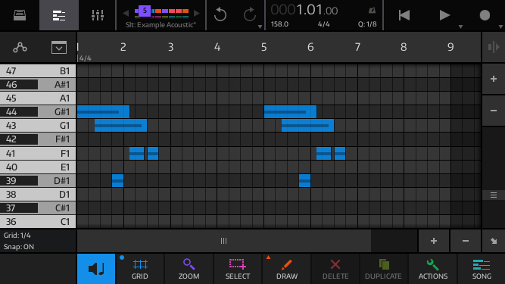The image size is (505, 284).
Task: Click the redo arrow icon
Action: point(249,15)
